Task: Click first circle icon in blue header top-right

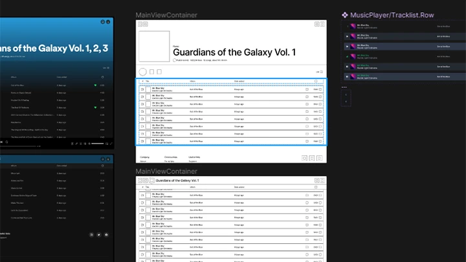Action: click(102, 22)
